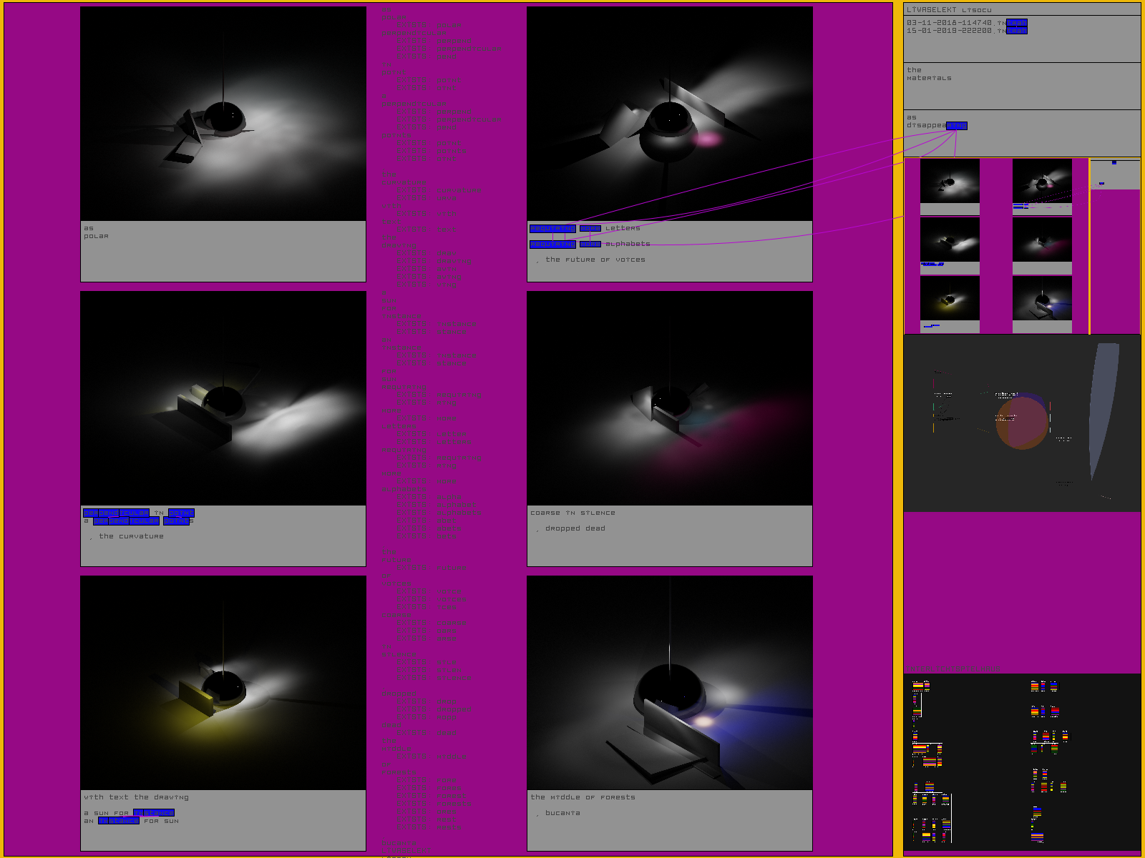Click the highlighted 'more' before 'alphabets'

coord(590,245)
